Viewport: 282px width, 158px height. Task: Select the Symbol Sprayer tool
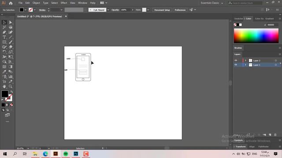point(4,77)
